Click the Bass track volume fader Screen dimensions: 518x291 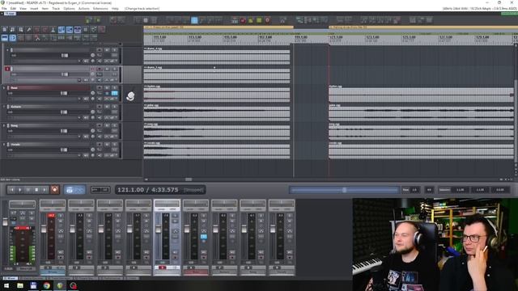[x=64, y=94]
